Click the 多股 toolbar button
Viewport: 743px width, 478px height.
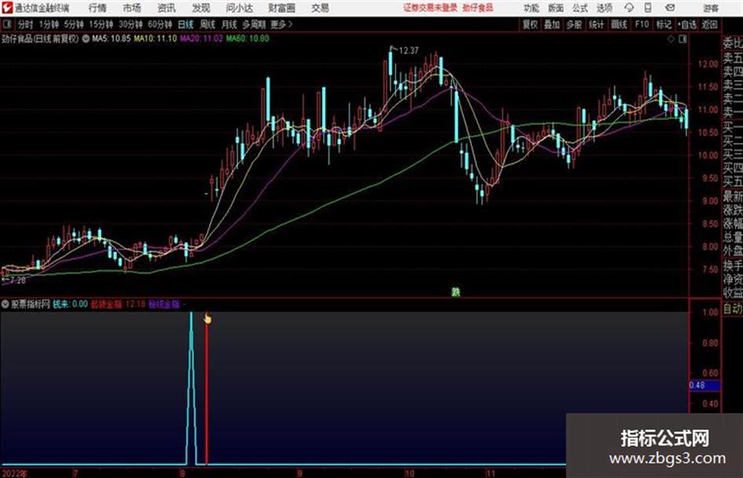click(574, 24)
